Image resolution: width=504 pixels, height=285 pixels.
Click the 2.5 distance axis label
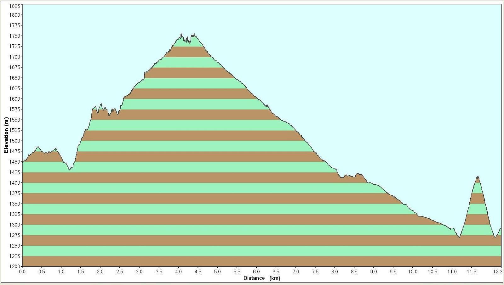(120, 272)
